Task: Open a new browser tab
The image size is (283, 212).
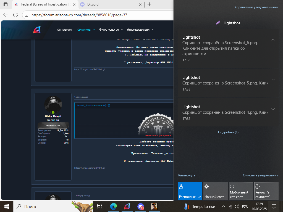Action: pyautogui.click(x=149, y=4)
